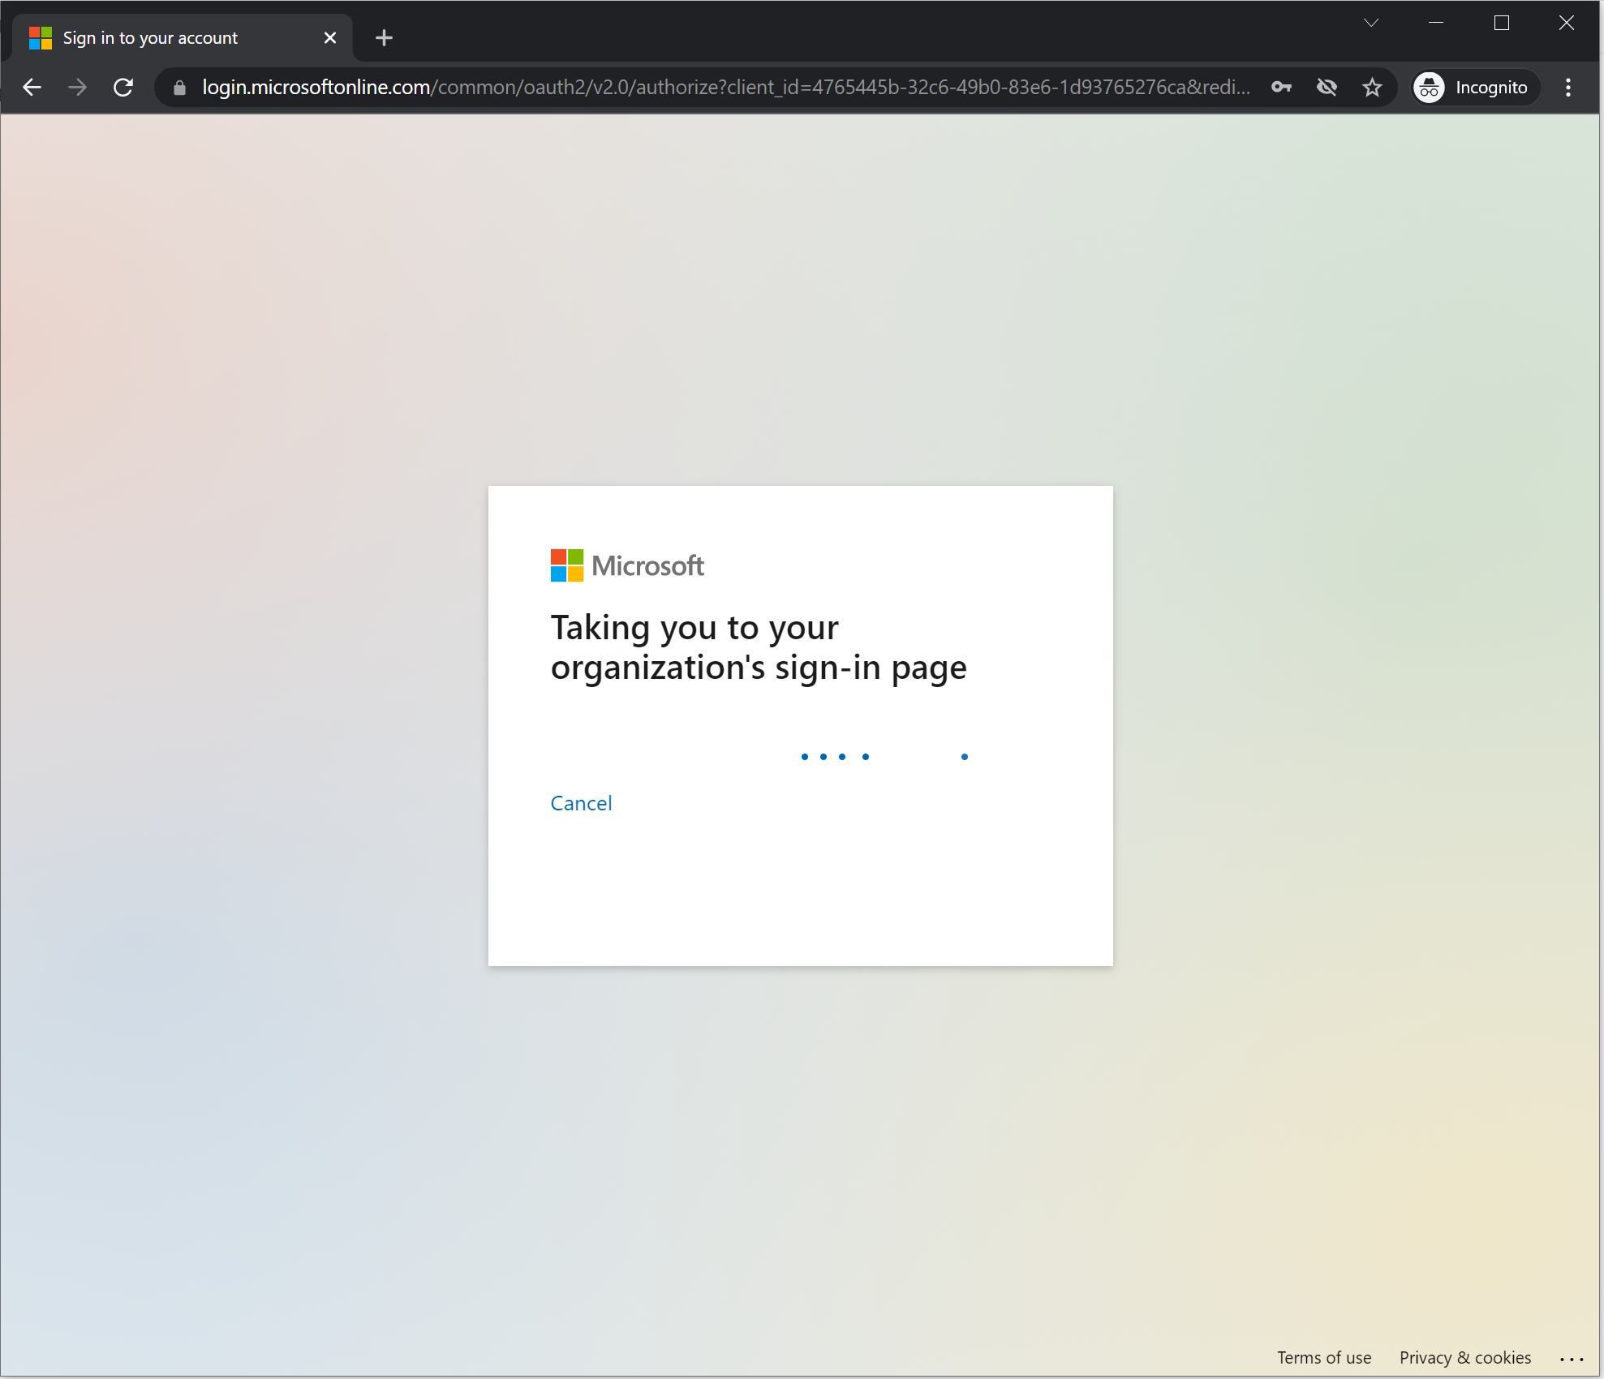Image resolution: width=1604 pixels, height=1379 pixels.
Task: Open a new tab with plus button
Action: point(384,37)
